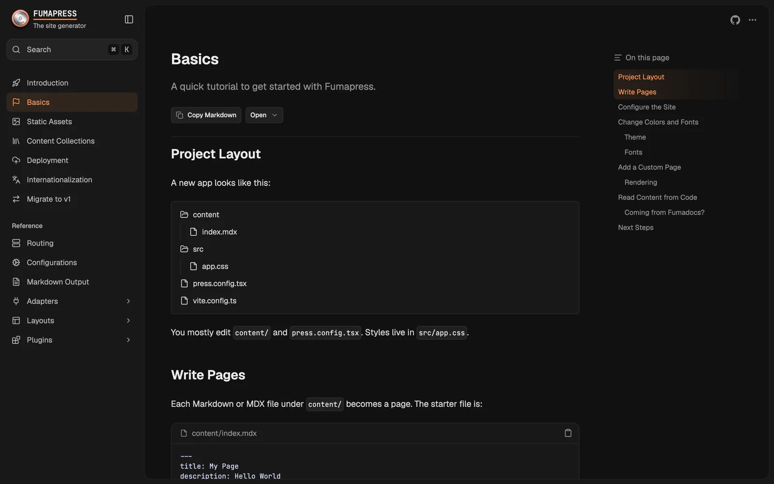Collapse the content folder in file tree

point(375,214)
